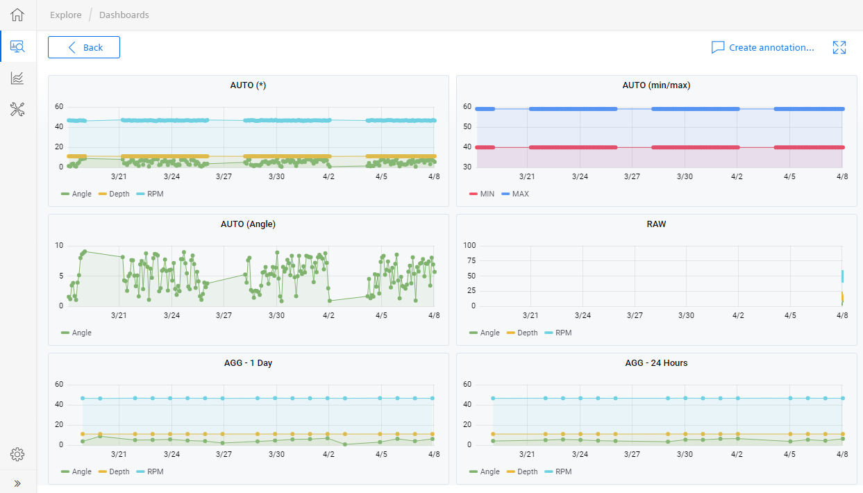
Task: Navigate to Explore in the breadcrumb
Action: pos(65,14)
